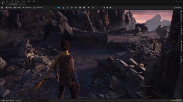Open the Create dropdown
This screenshot has width=183, height=102.
(9, 8)
